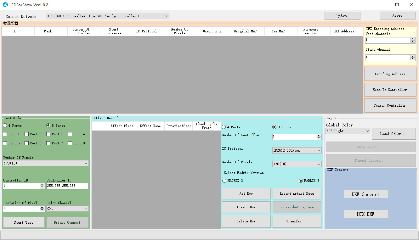Increase Loctation Of Pixel with up arrow
The height and width of the screenshot is (240, 419).
click(x=42, y=207)
